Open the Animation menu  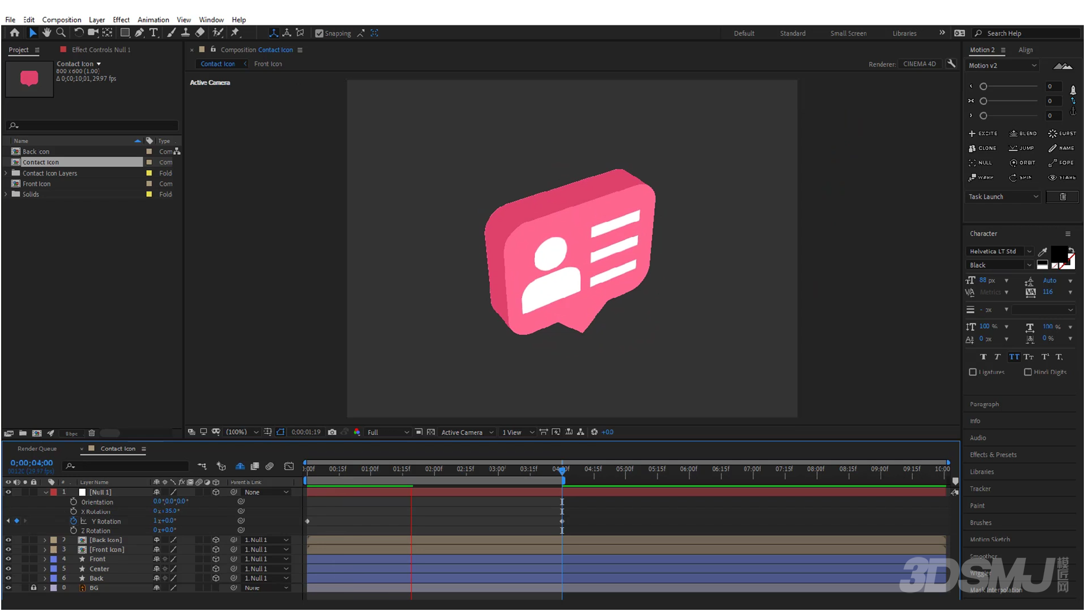pyautogui.click(x=153, y=19)
